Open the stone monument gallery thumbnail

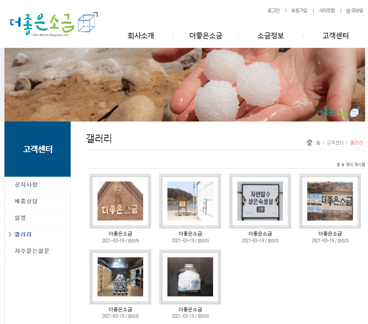click(120, 201)
